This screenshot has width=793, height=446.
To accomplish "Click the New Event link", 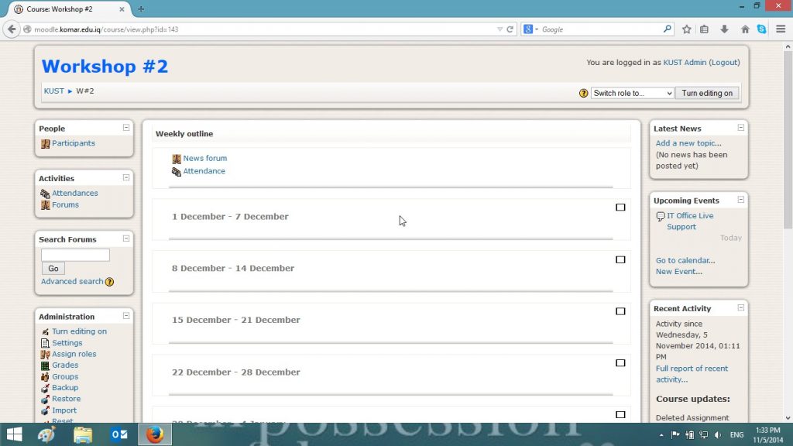I will (x=678, y=272).
